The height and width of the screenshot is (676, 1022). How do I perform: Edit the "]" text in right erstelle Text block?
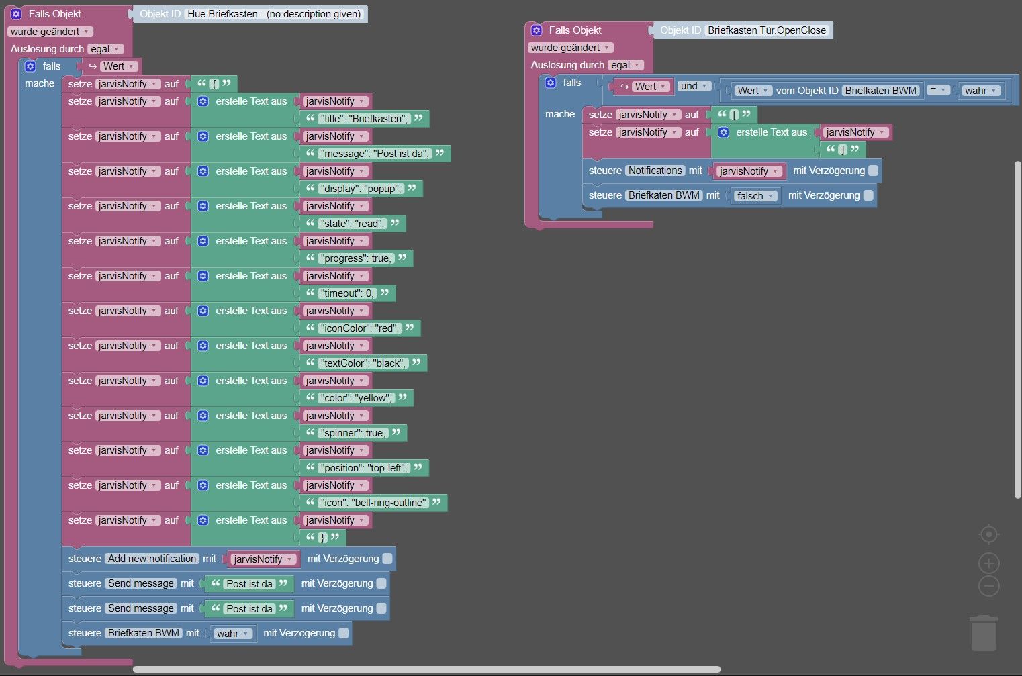coord(843,150)
